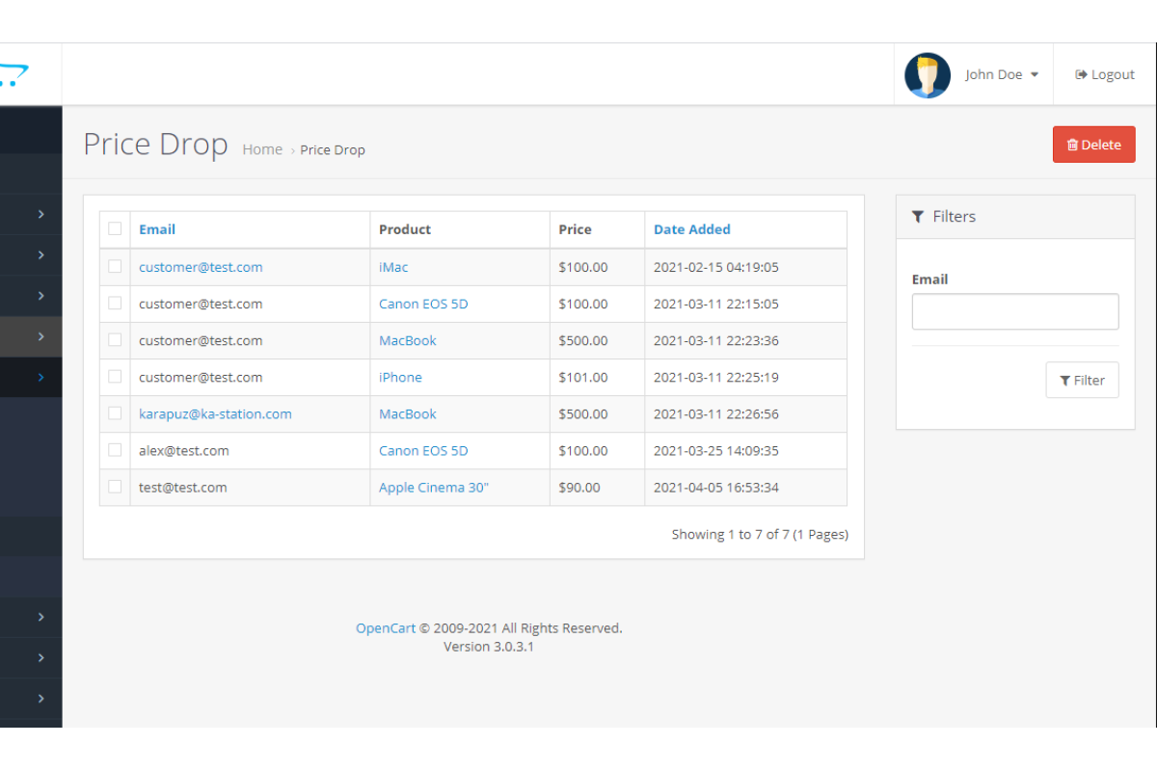Screen dimensions: 1157x771
Task: Click the OpenCart cart logo icon
Action: 14,74
